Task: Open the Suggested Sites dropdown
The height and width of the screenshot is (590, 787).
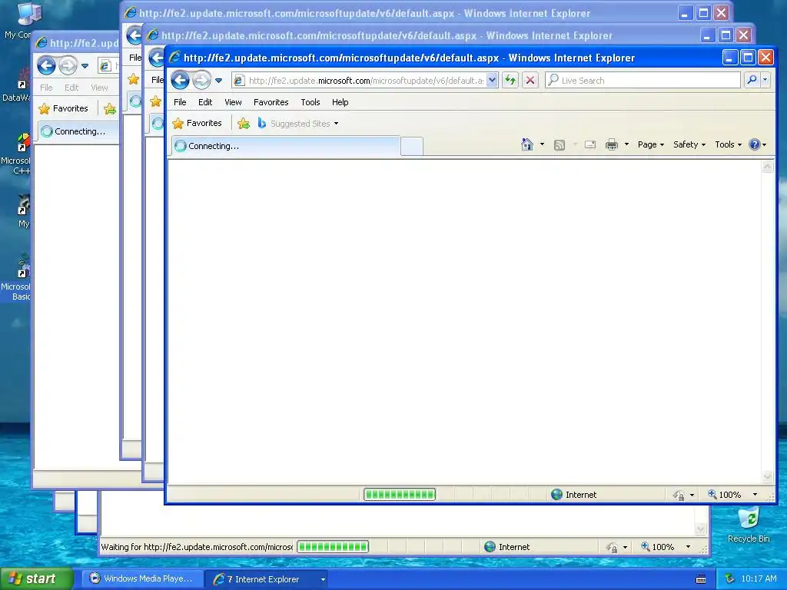Action: point(299,124)
